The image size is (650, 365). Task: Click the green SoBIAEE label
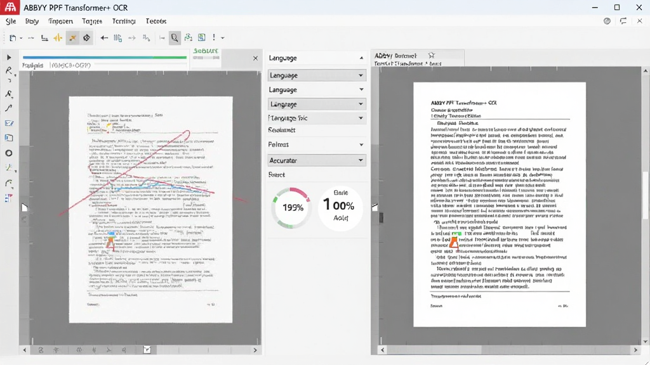pos(206,51)
